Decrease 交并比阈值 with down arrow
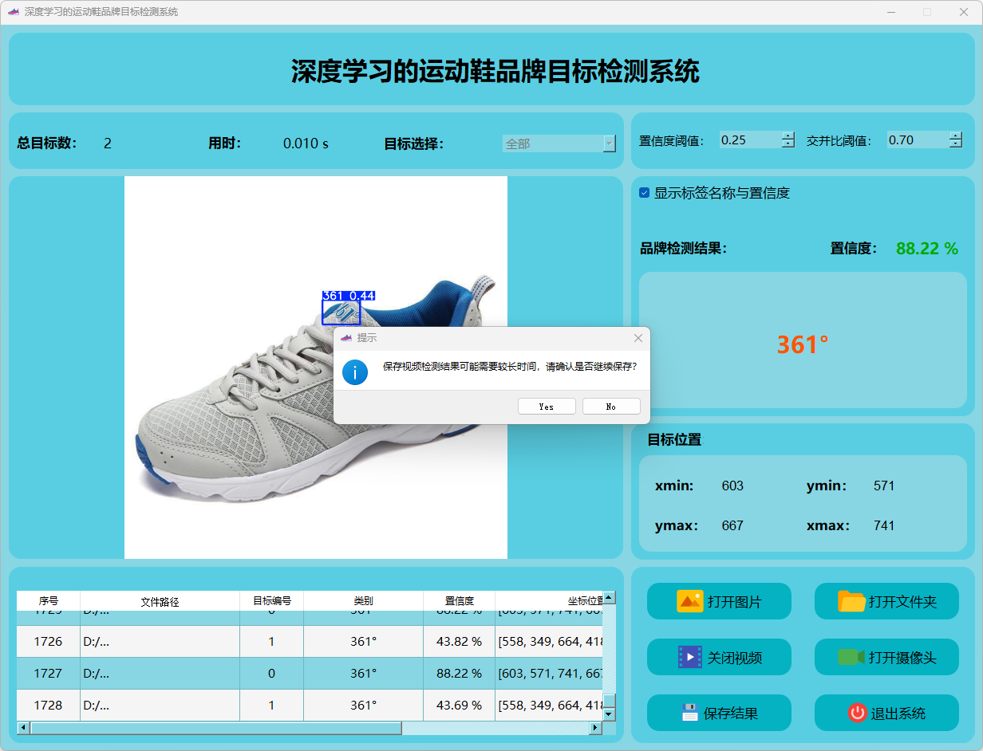The image size is (983, 751). click(955, 144)
